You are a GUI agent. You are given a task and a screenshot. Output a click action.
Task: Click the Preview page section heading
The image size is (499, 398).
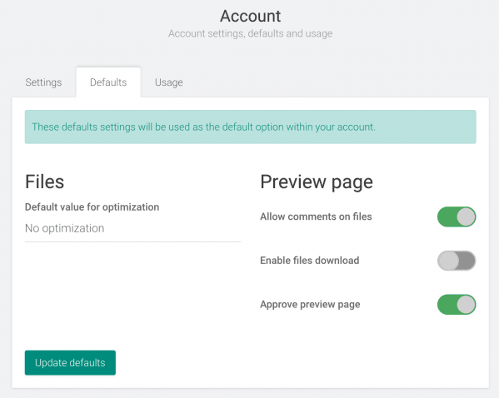pos(317,182)
